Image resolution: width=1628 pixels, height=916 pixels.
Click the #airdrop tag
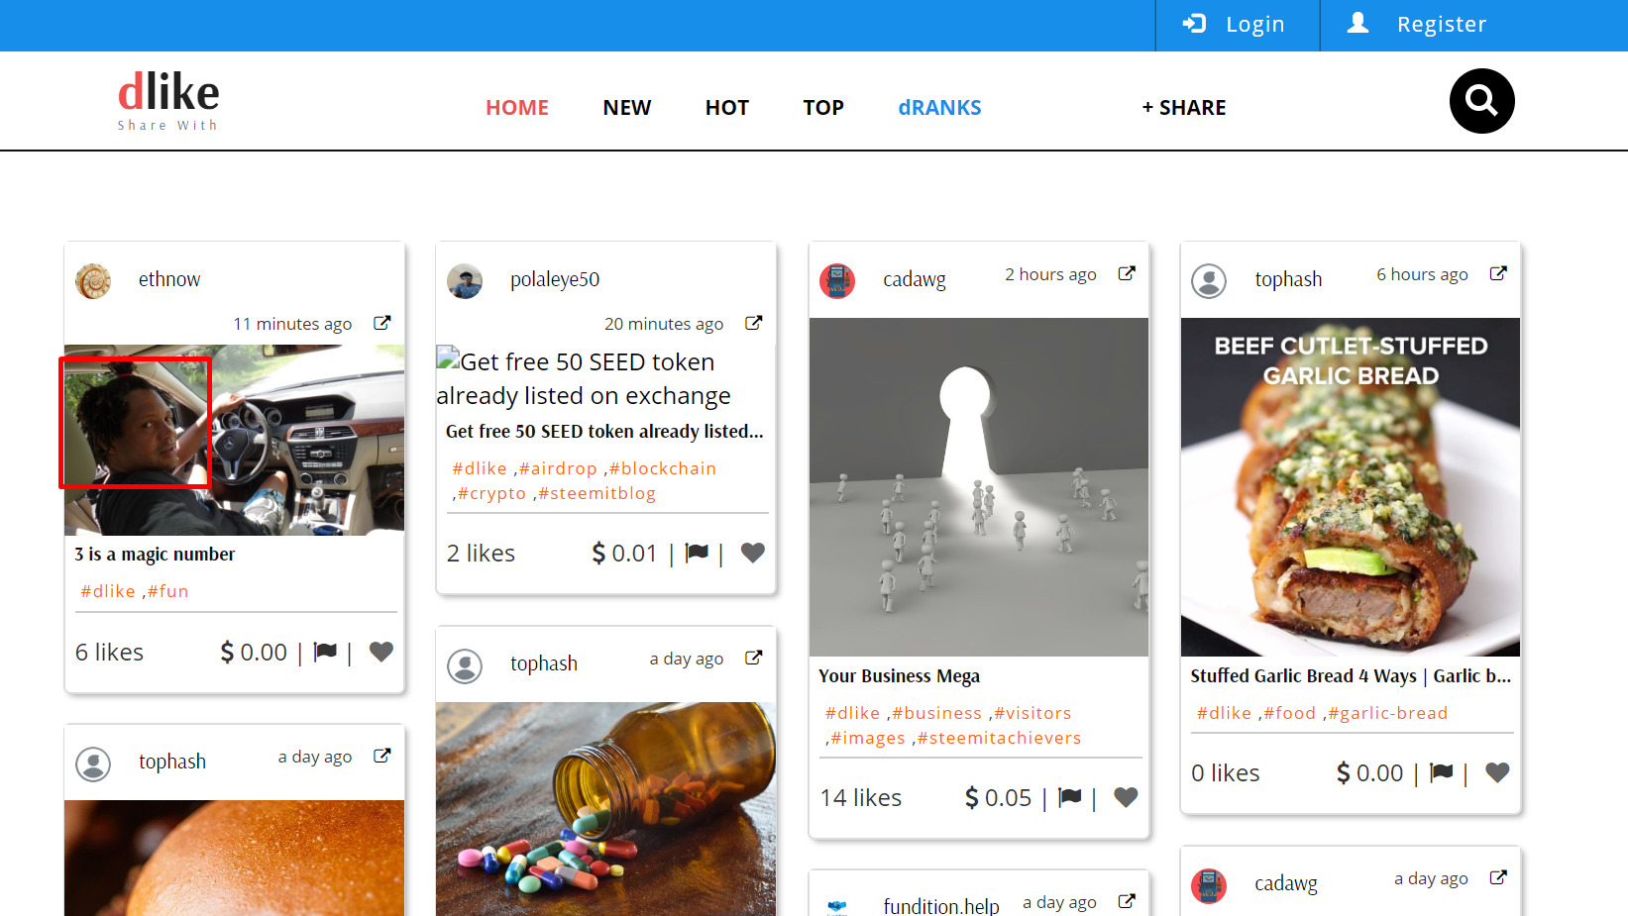pyautogui.click(x=558, y=468)
